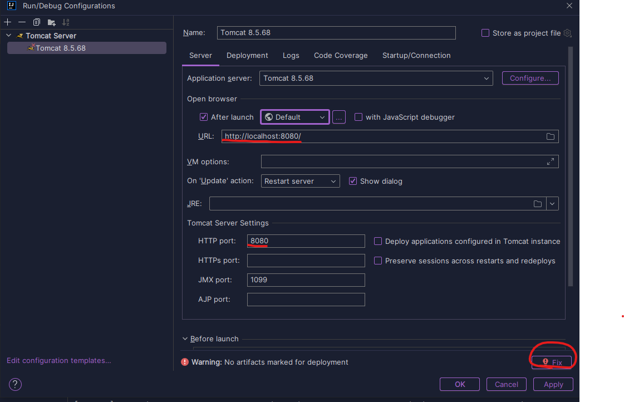Collapse the Before launch section
This screenshot has height=402, width=624.
[x=185, y=339]
